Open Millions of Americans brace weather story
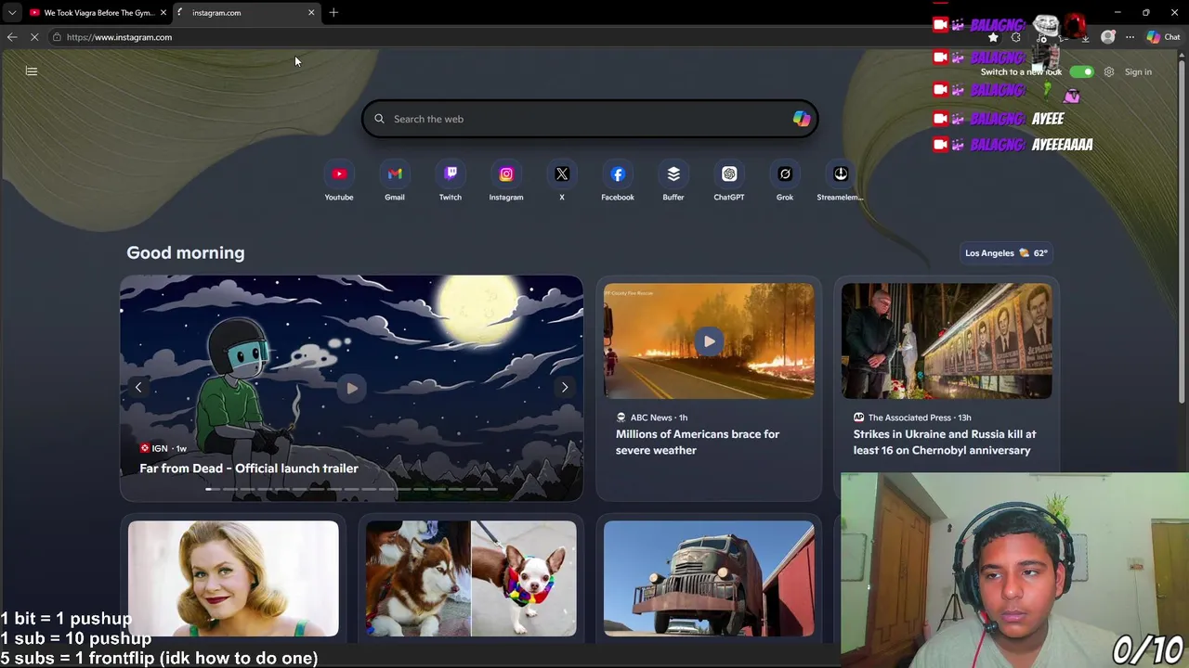 pos(698,442)
